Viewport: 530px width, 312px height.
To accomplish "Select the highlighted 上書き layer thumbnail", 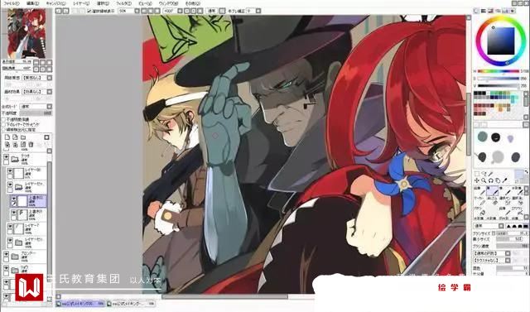I will [22, 201].
